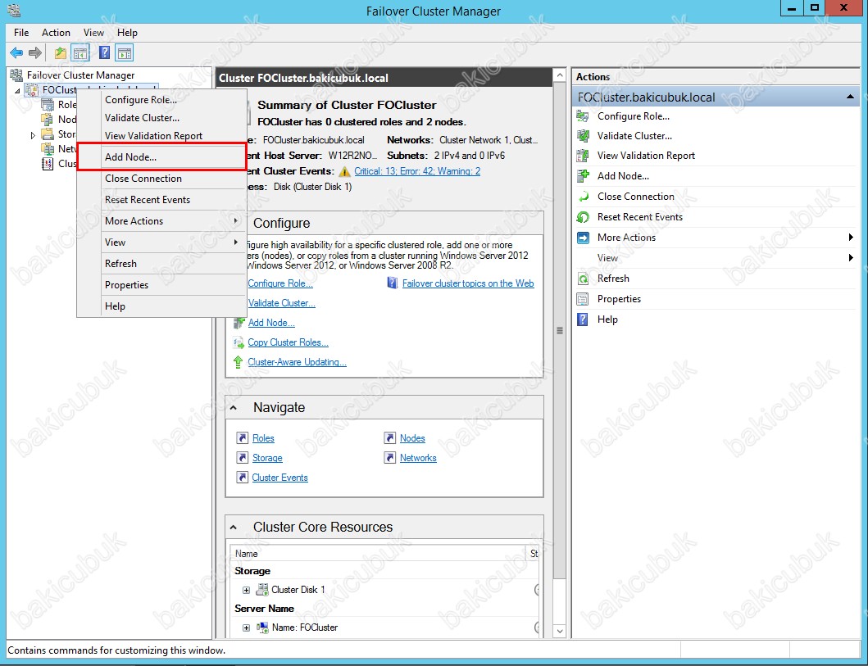Screen dimensions: 868x666
Task: Expand the Cluster Disk 1 resource
Action: (x=247, y=590)
